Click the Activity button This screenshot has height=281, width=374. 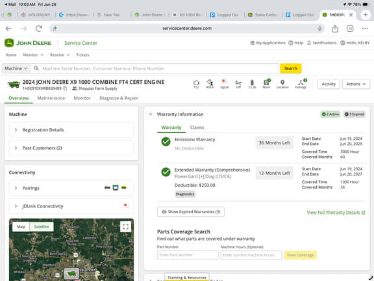pyautogui.click(x=329, y=84)
